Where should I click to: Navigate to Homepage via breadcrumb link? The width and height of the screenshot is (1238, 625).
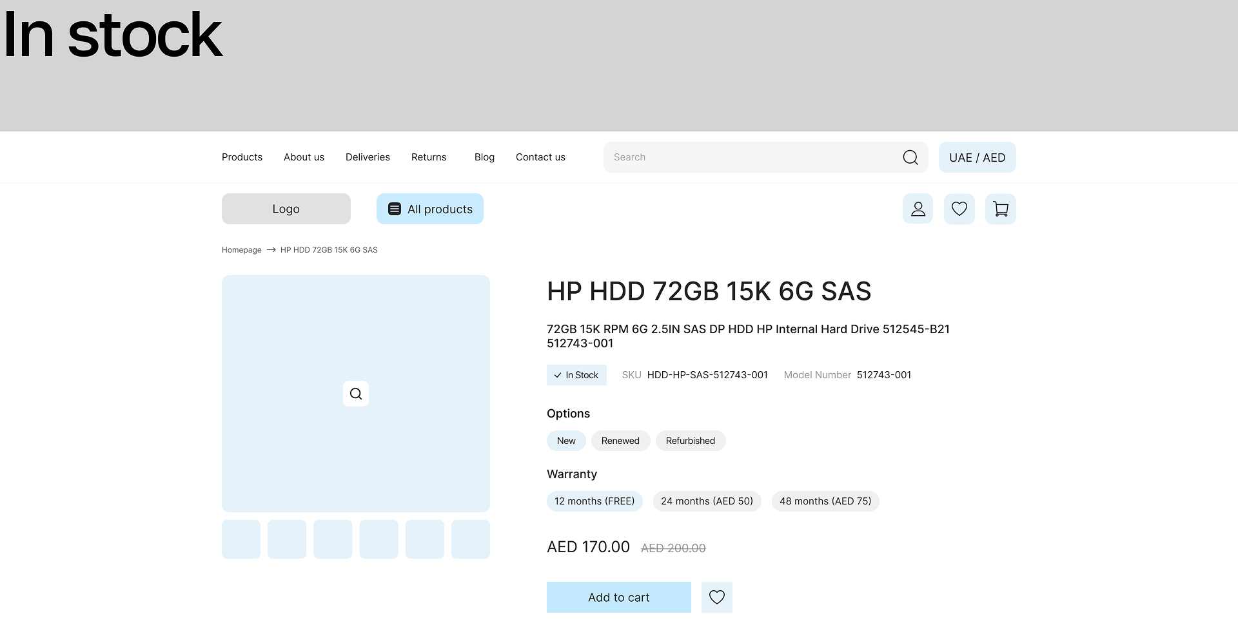point(241,249)
